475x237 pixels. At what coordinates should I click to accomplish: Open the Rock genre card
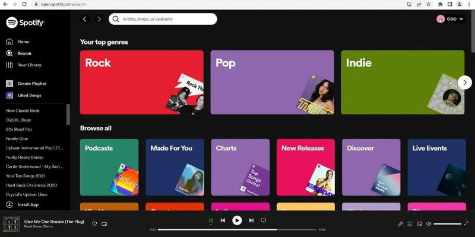click(142, 82)
